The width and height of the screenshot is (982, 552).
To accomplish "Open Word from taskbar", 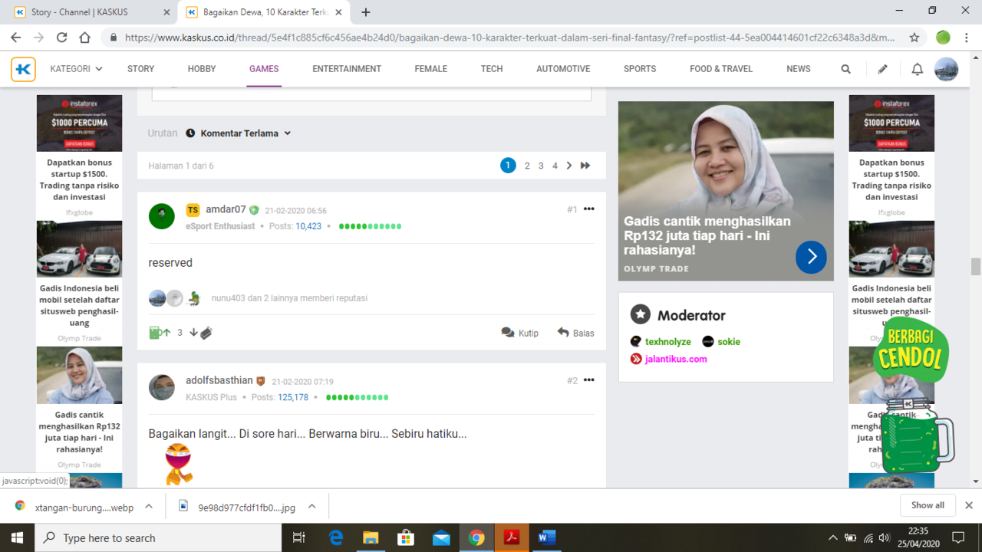I will click(546, 537).
